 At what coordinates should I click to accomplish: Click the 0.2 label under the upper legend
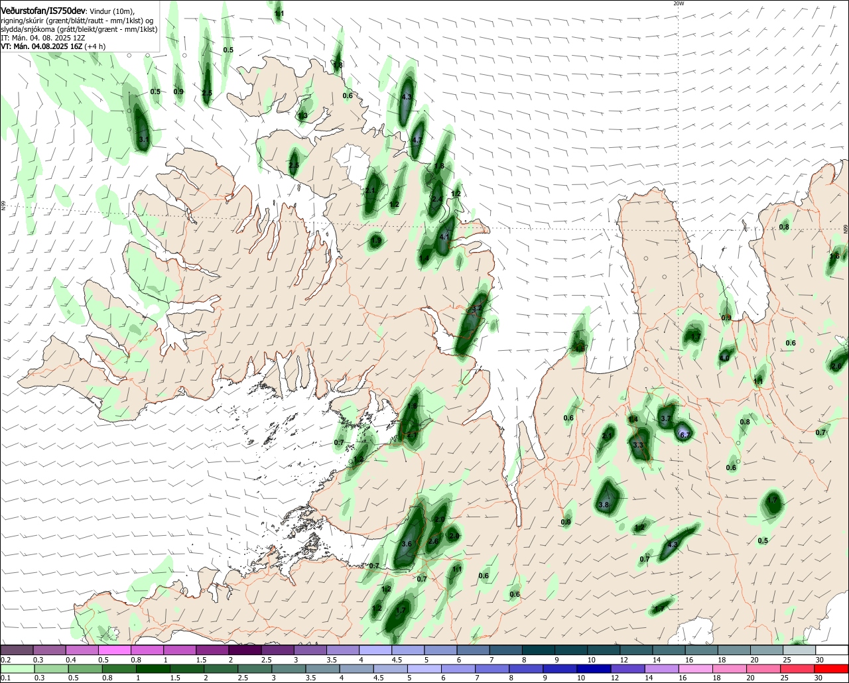click(x=5, y=660)
